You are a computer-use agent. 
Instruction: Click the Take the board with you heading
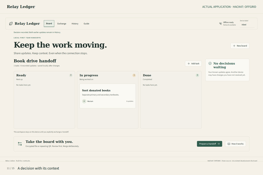click(49, 142)
